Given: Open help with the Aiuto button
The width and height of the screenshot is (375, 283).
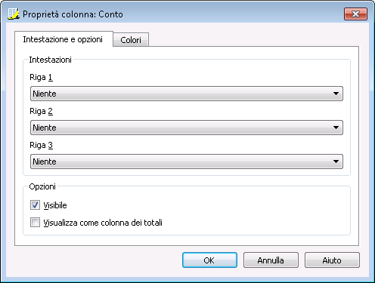Looking at the screenshot, I should click(332, 260).
